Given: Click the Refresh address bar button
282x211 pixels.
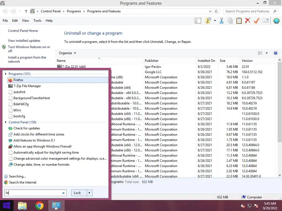Looking at the screenshot, I should pyautogui.click(x=216, y=11).
